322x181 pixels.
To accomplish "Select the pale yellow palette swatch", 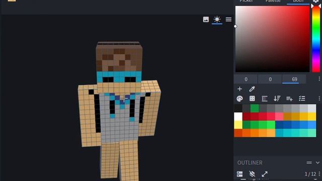I will pyautogui.click(x=238, y=125).
